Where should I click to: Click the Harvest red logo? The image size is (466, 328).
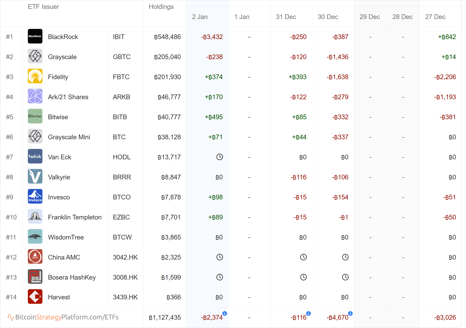(x=35, y=297)
